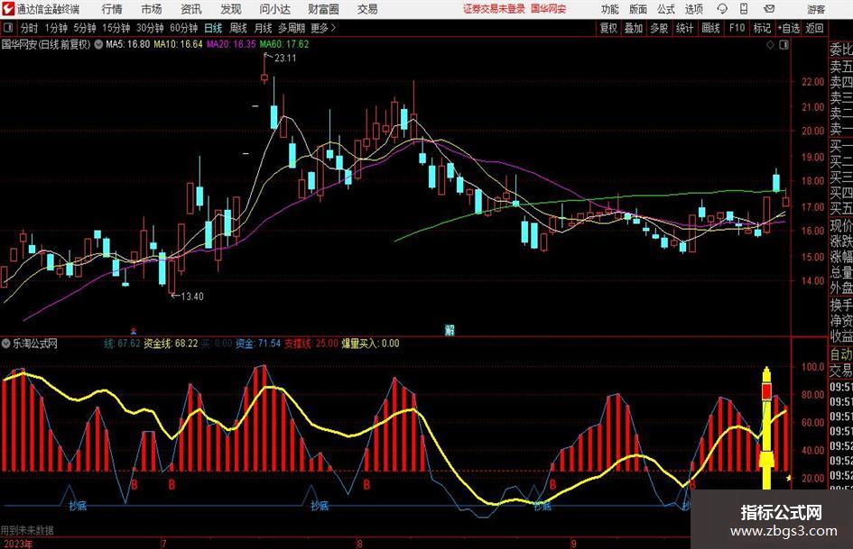Open the 资讯 menu

pyautogui.click(x=191, y=9)
